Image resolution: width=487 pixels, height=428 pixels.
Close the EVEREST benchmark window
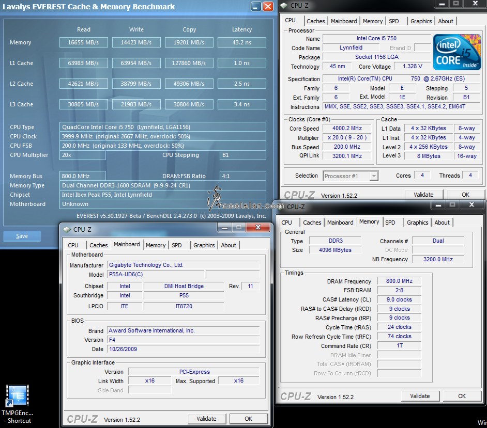(268, 7)
